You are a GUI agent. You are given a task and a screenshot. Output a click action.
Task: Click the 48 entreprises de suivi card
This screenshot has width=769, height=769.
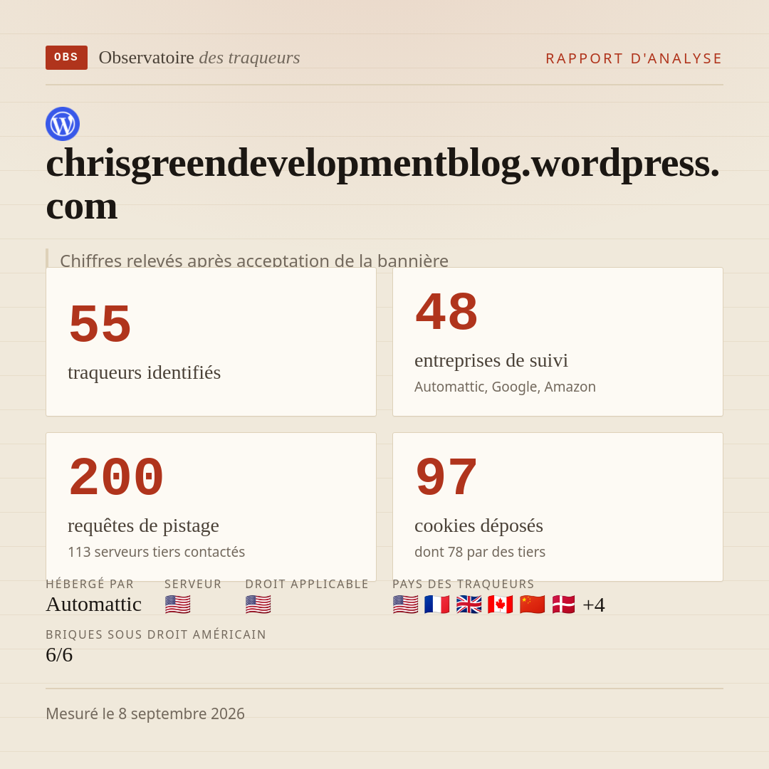click(x=558, y=342)
